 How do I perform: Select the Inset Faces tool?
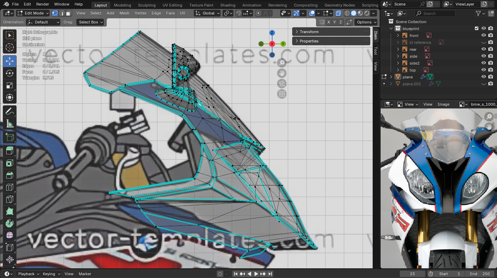click(10, 163)
